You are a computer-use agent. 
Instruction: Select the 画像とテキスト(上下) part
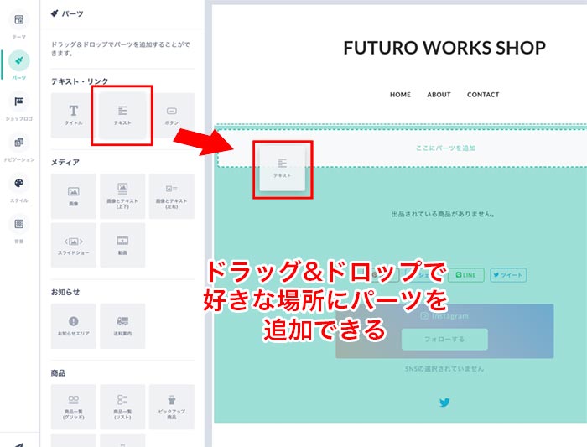[122, 195]
